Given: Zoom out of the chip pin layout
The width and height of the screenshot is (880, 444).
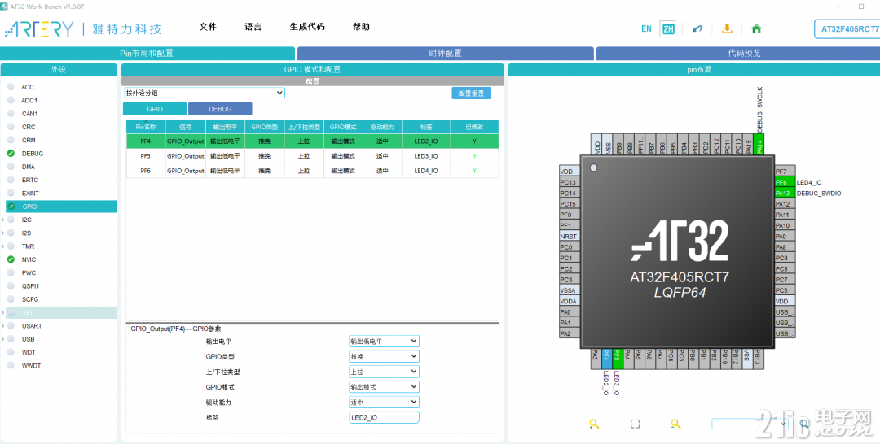Looking at the screenshot, I should (x=675, y=424).
